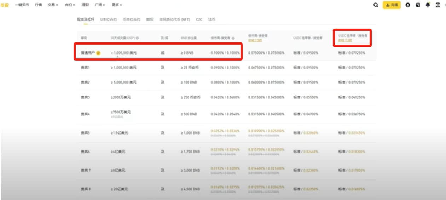Click the '≥4亿美元' volume cell

(x=118, y=152)
